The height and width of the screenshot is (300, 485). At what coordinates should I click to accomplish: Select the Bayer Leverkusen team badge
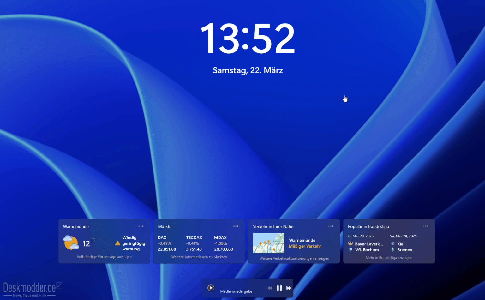coord(350,243)
